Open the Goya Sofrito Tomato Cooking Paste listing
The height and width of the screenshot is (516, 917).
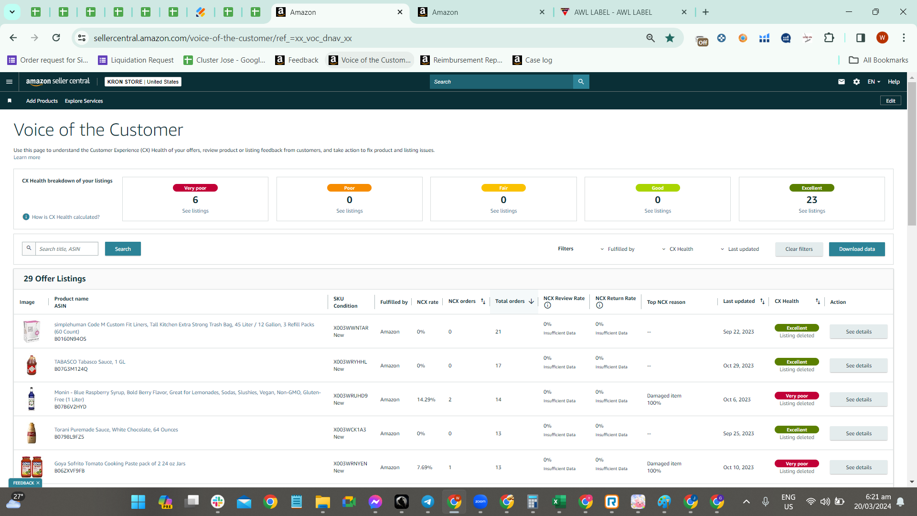[120, 463]
